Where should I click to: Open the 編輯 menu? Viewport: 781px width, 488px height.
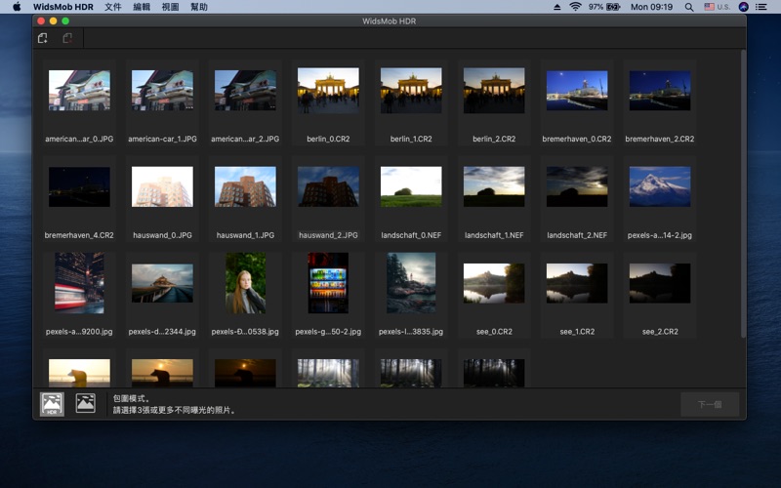pyautogui.click(x=142, y=7)
